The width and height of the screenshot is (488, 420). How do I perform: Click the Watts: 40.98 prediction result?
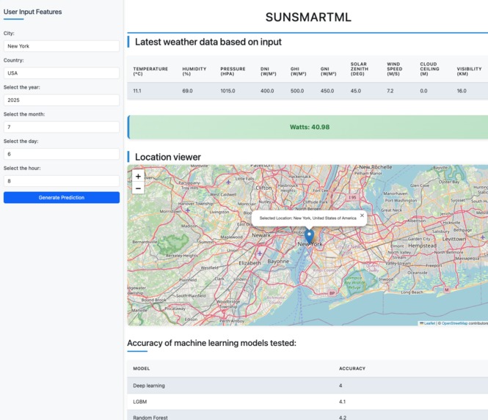pyautogui.click(x=310, y=127)
